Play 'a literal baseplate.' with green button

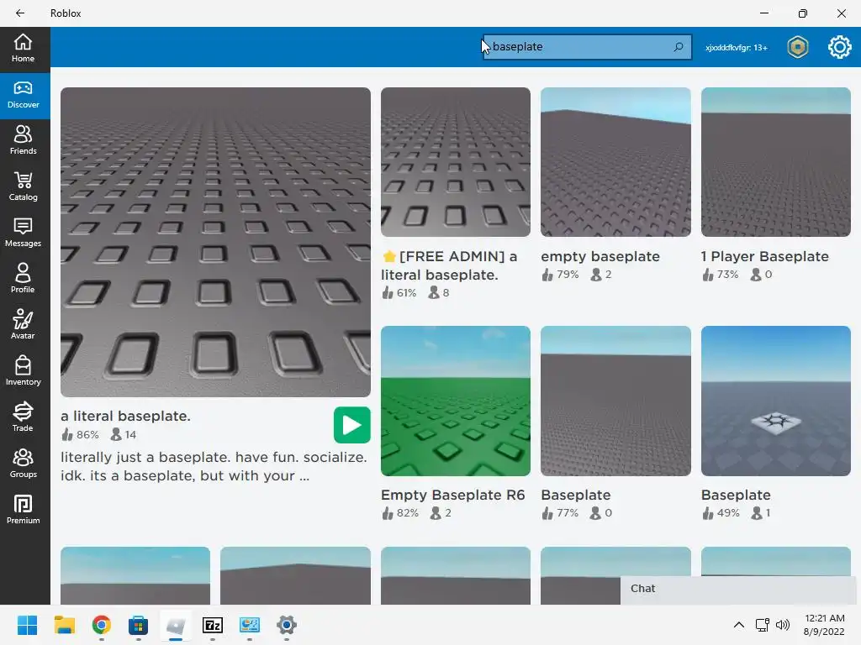(x=351, y=425)
